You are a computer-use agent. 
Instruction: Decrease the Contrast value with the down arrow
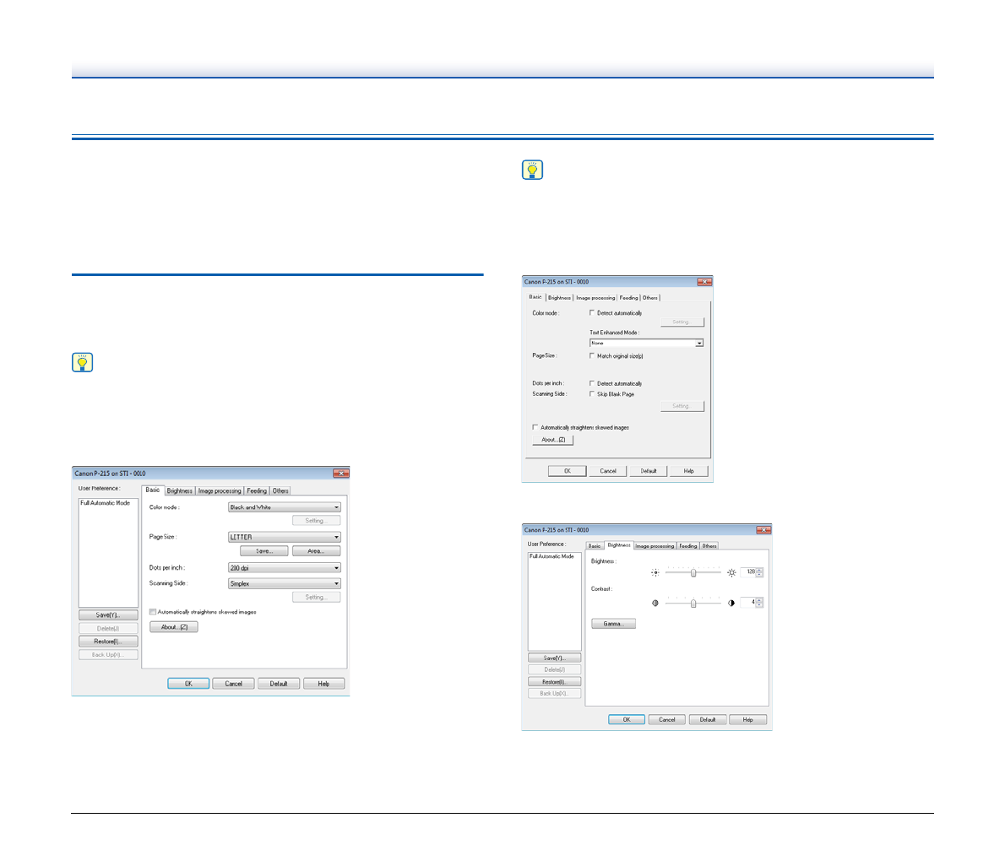(x=759, y=605)
